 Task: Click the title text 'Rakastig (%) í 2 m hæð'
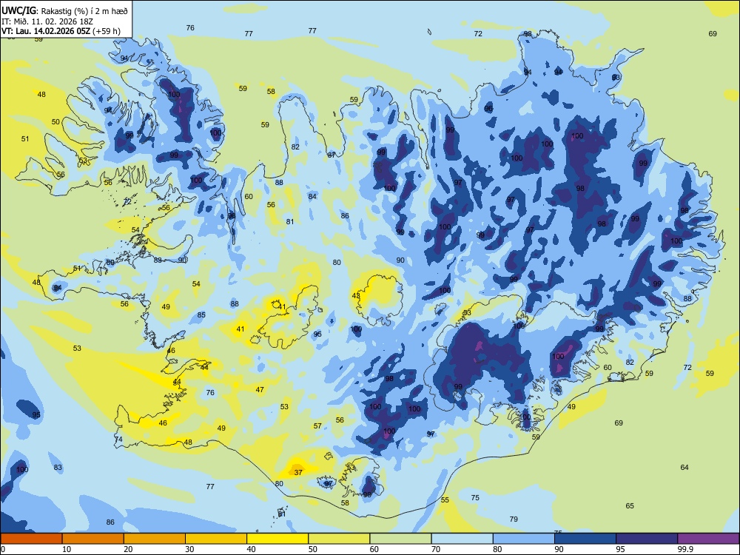(x=84, y=11)
